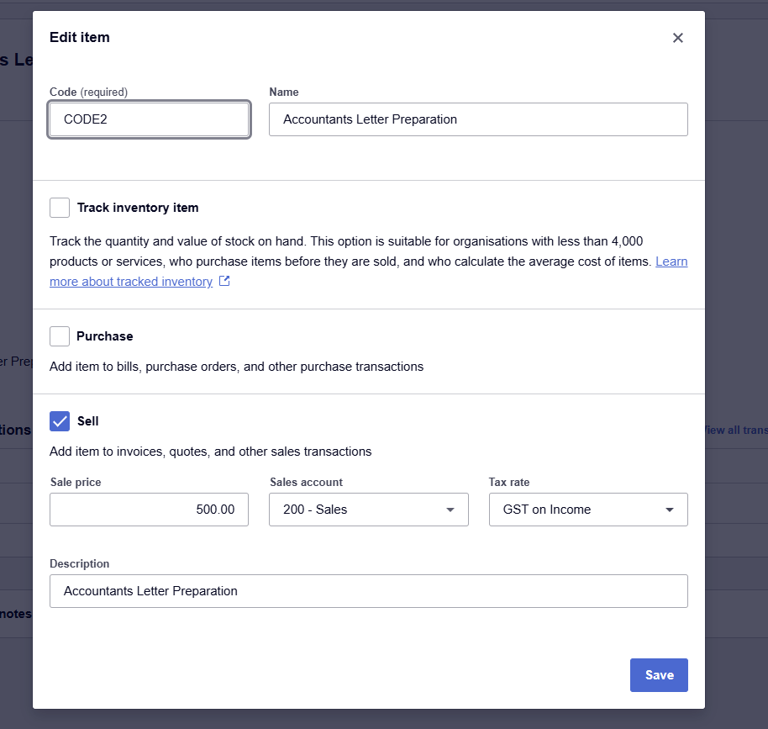Uncheck the Sell checkbox
Screen dimensions: 768x729
[x=60, y=421]
